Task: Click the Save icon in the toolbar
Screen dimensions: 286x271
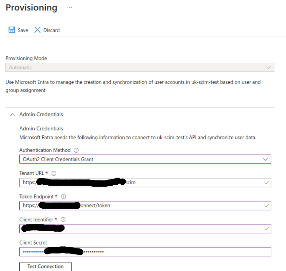Action: point(11,30)
